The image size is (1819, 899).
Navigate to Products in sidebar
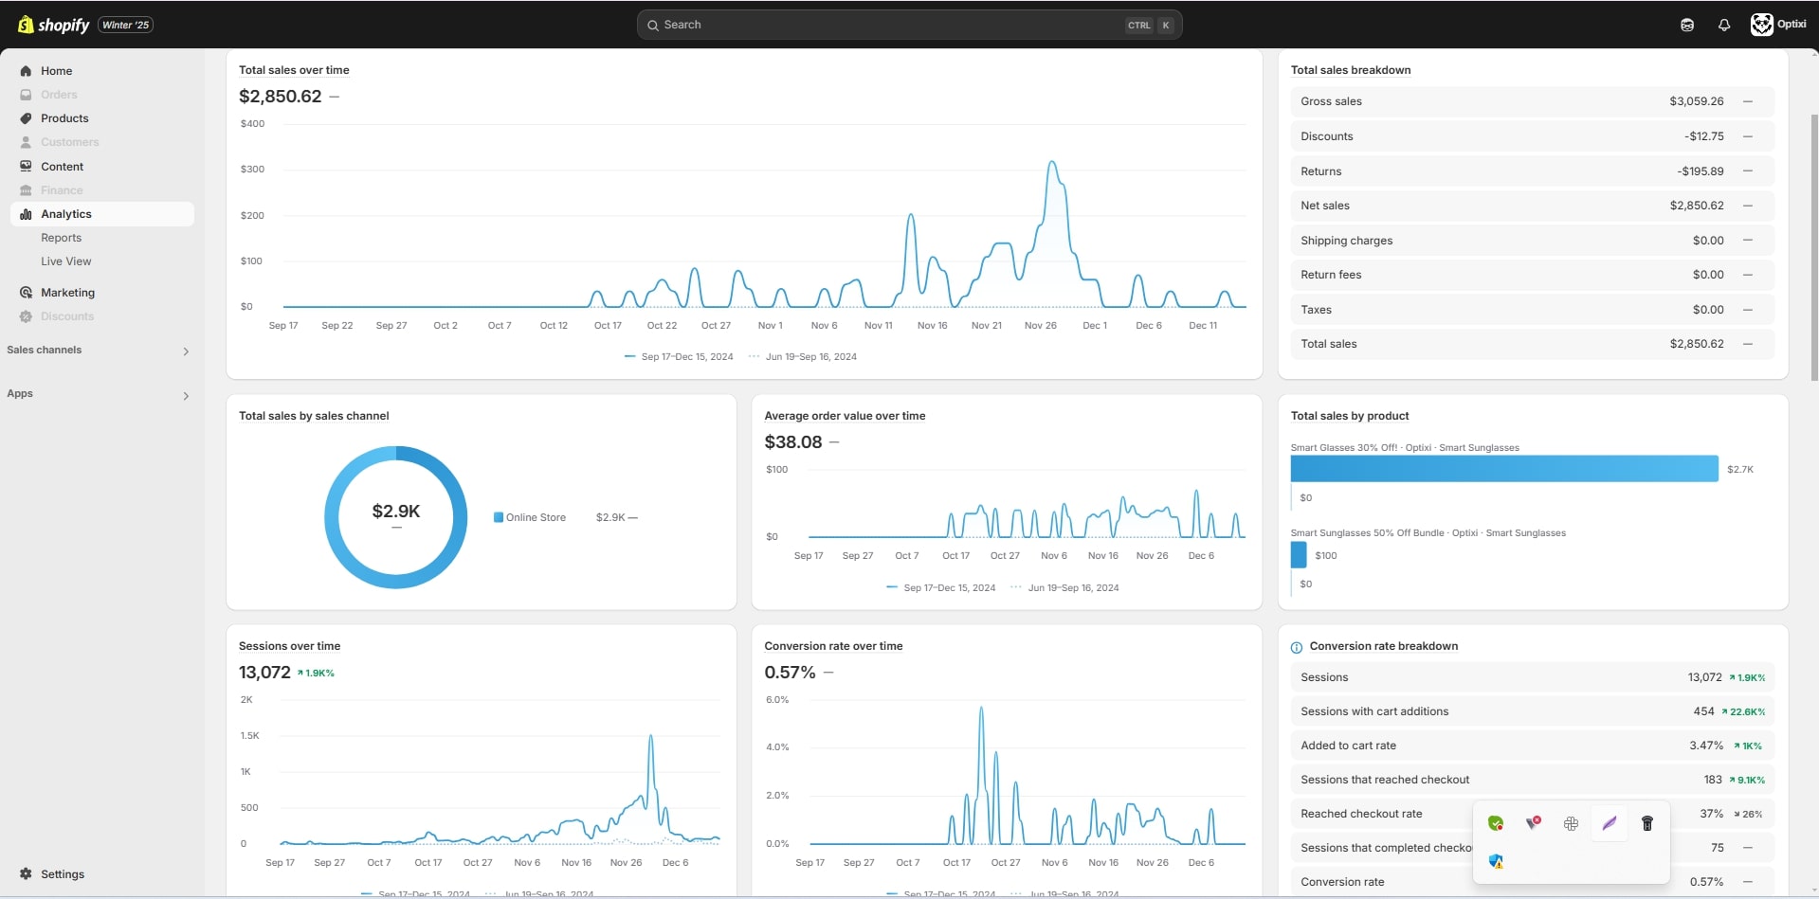coord(64,118)
